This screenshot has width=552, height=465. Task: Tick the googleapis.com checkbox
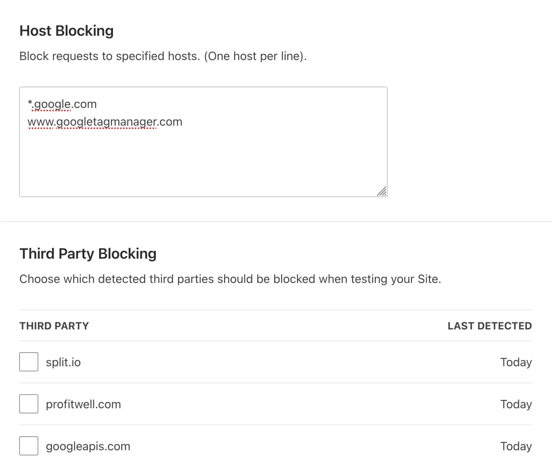point(28,446)
